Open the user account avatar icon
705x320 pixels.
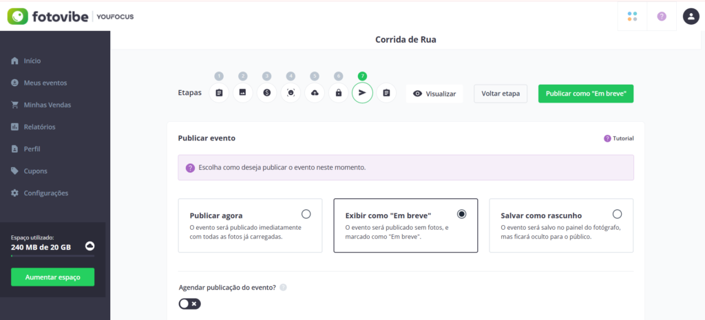(690, 17)
